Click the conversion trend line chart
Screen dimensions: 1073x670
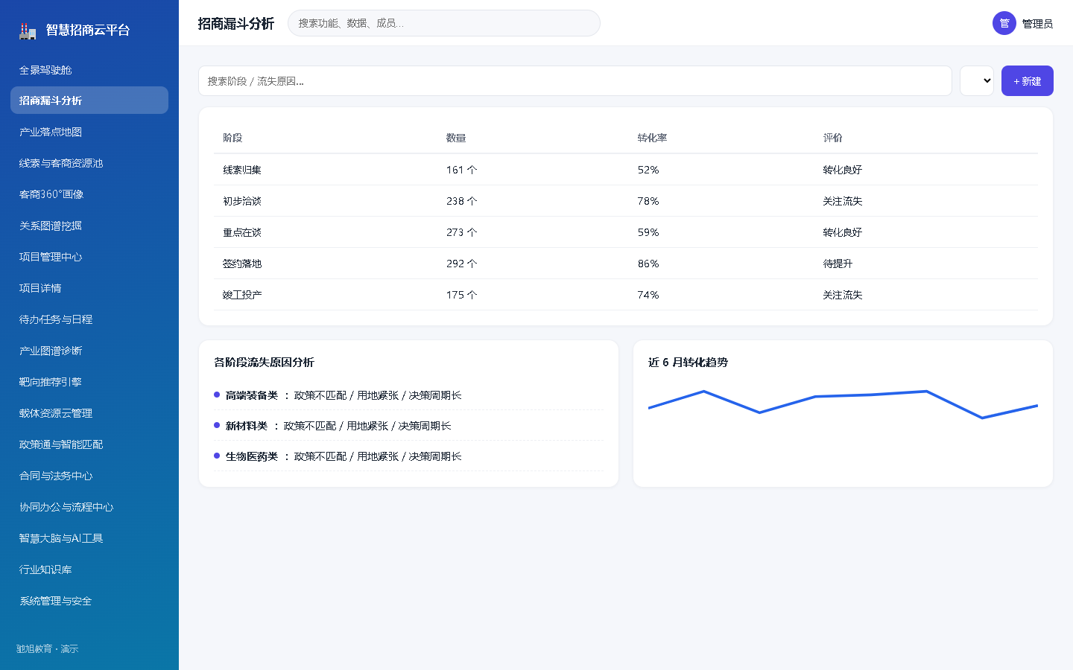(x=843, y=404)
